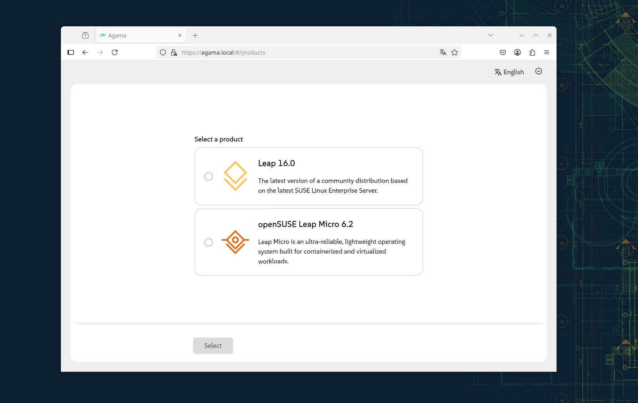Reload the current page
The width and height of the screenshot is (638, 403).
115,53
